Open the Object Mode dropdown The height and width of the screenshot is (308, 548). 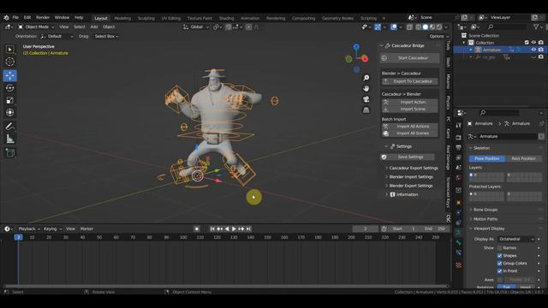pos(36,27)
